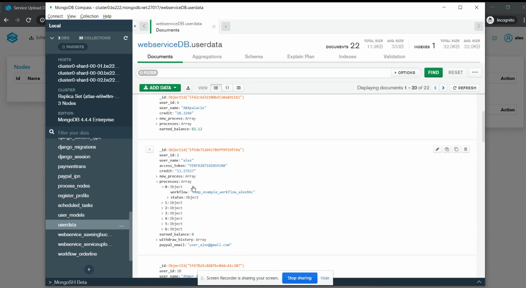This screenshot has width=526, height=288.
Task: Hide the screen sharing notification
Action: (x=325, y=278)
